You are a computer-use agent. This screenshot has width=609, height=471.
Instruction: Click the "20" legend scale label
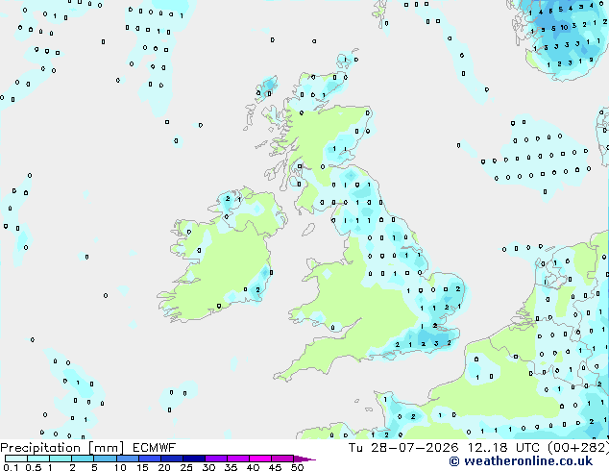(164, 467)
